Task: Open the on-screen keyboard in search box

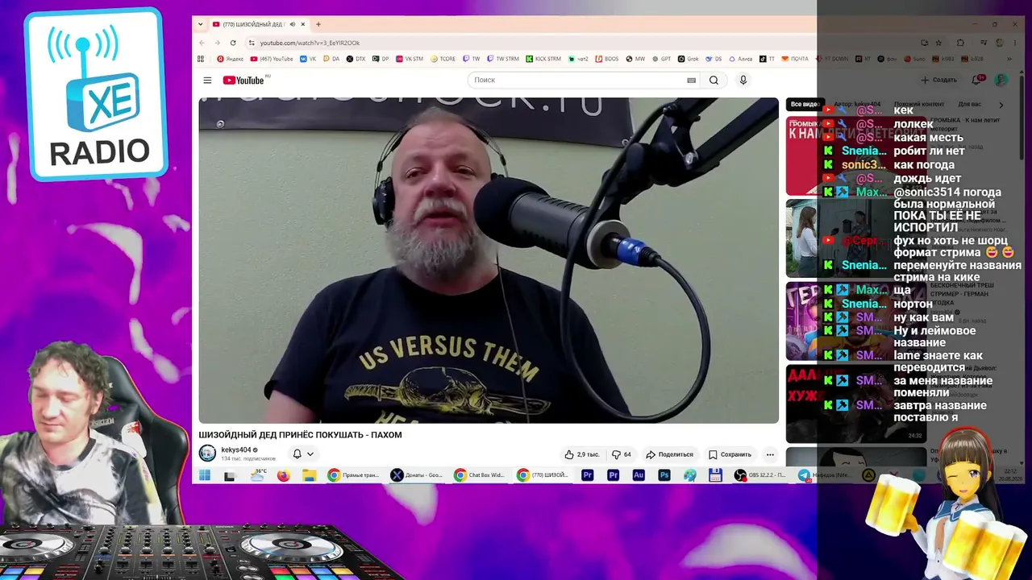Action: click(691, 80)
